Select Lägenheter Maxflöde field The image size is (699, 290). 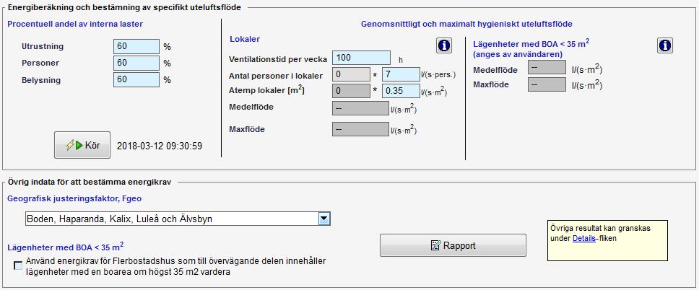(x=547, y=84)
